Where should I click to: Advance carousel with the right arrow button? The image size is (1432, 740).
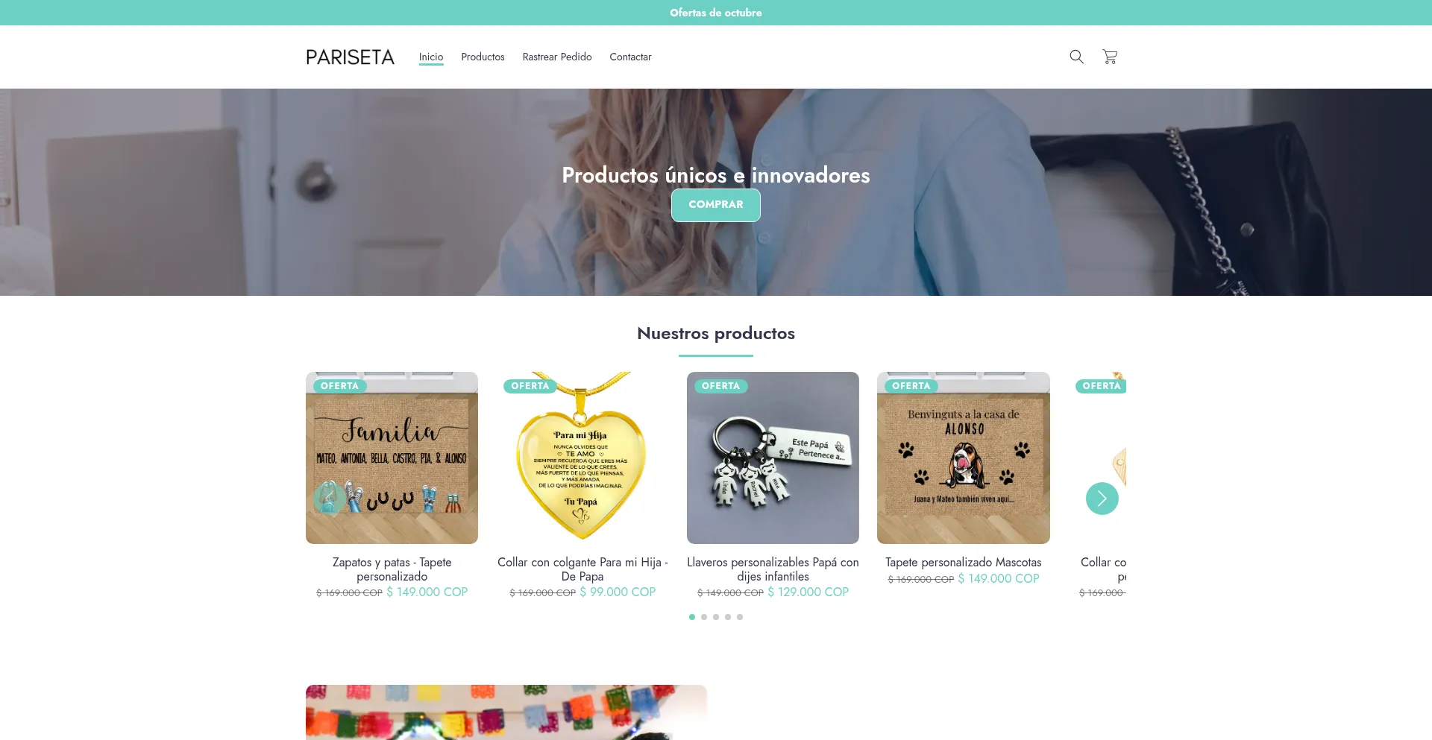click(x=1102, y=499)
